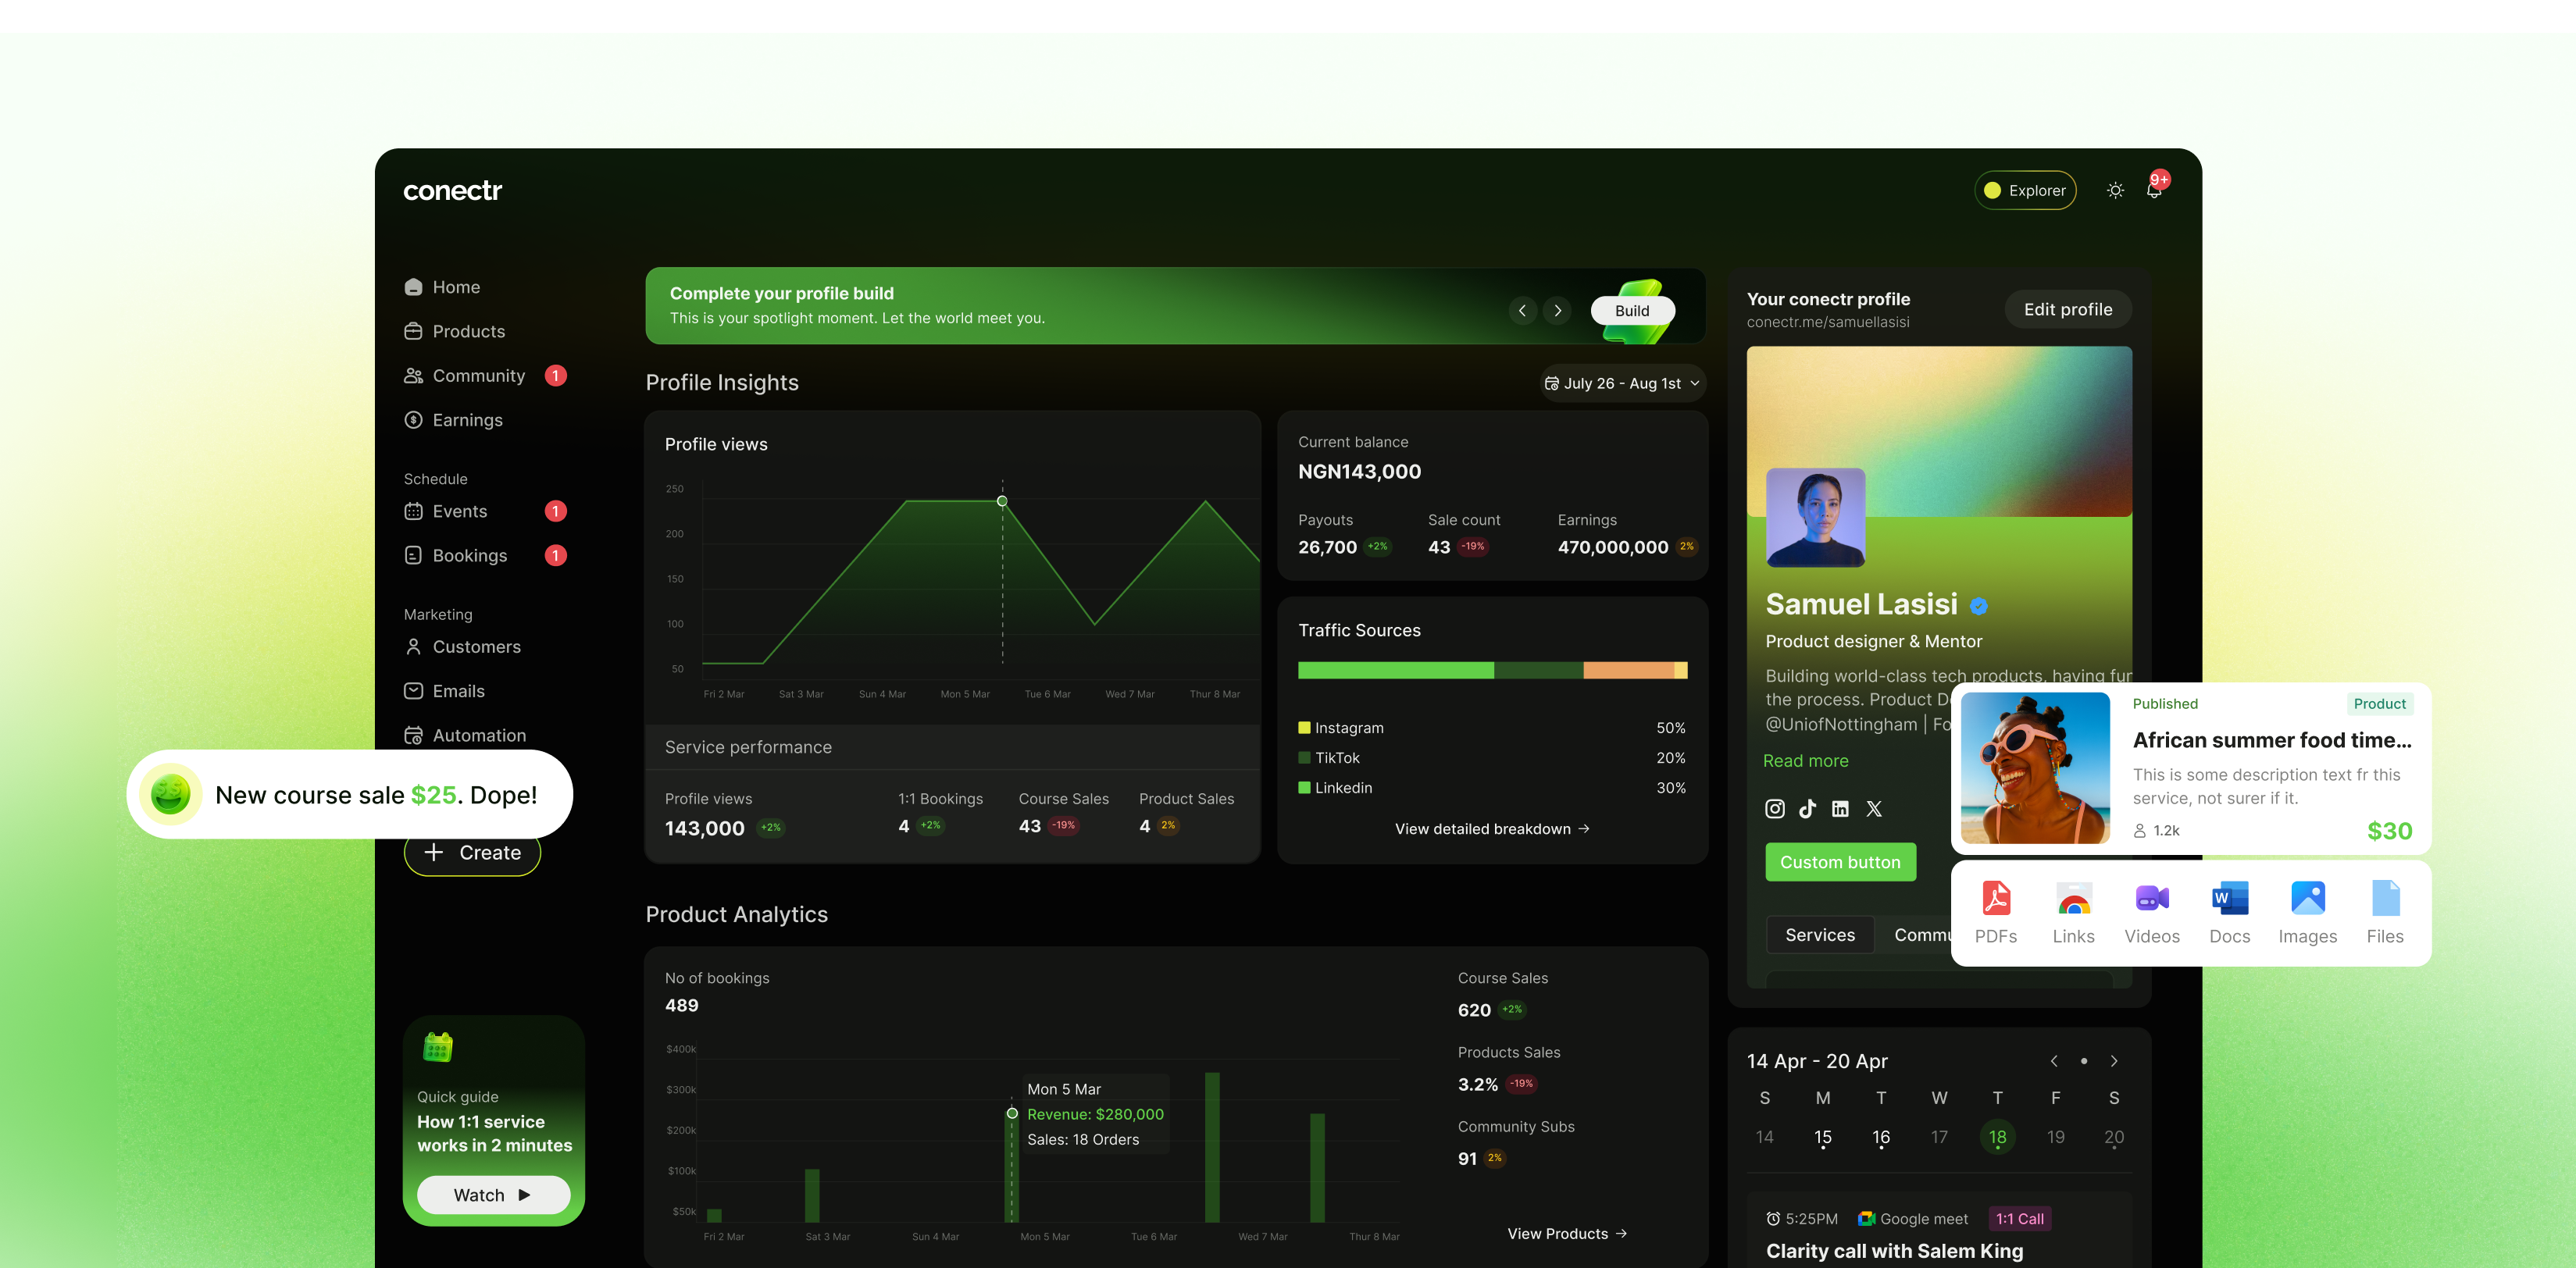Image resolution: width=2576 pixels, height=1268 pixels.
Task: Click the Google meet icon on the event
Action: pyautogui.click(x=1866, y=1218)
